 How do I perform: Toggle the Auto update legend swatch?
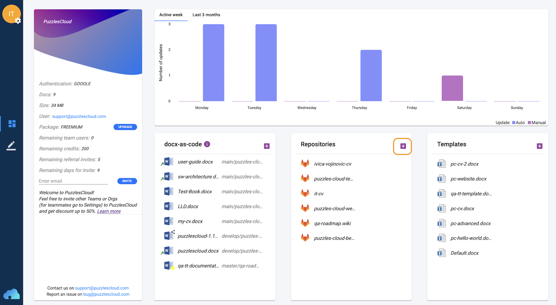(x=514, y=123)
